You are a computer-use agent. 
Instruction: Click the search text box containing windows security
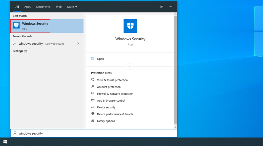pyautogui.click(x=94, y=133)
